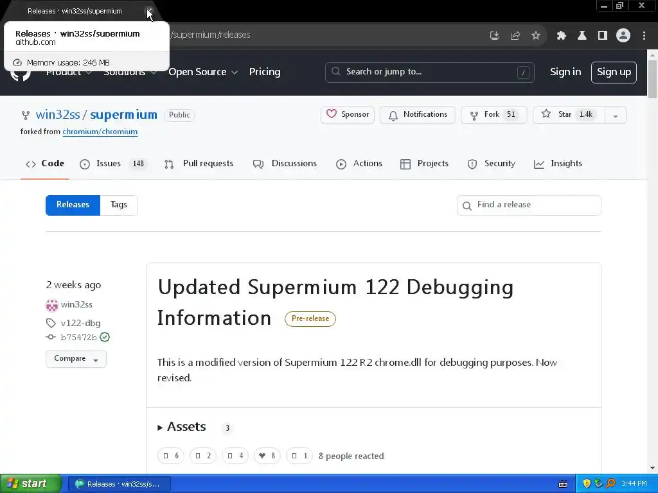Switch to the Security tab
The height and width of the screenshot is (493, 658).
click(x=492, y=164)
